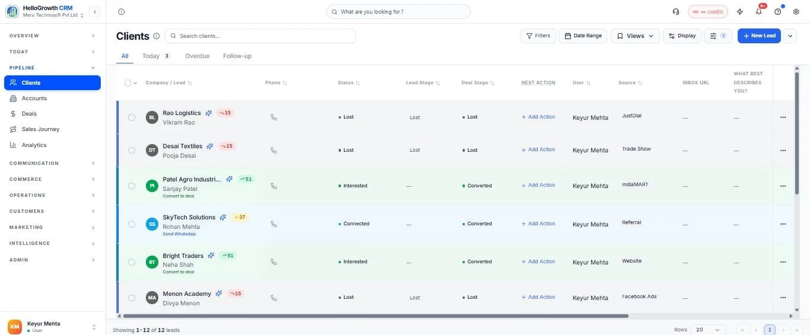Click the credits badge

(x=708, y=12)
